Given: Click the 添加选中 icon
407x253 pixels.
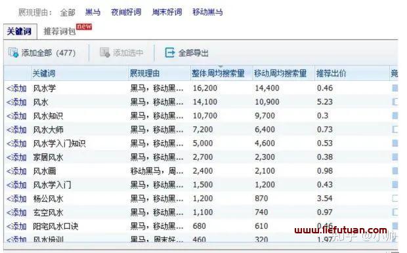Looking at the screenshot, I should click(105, 52).
